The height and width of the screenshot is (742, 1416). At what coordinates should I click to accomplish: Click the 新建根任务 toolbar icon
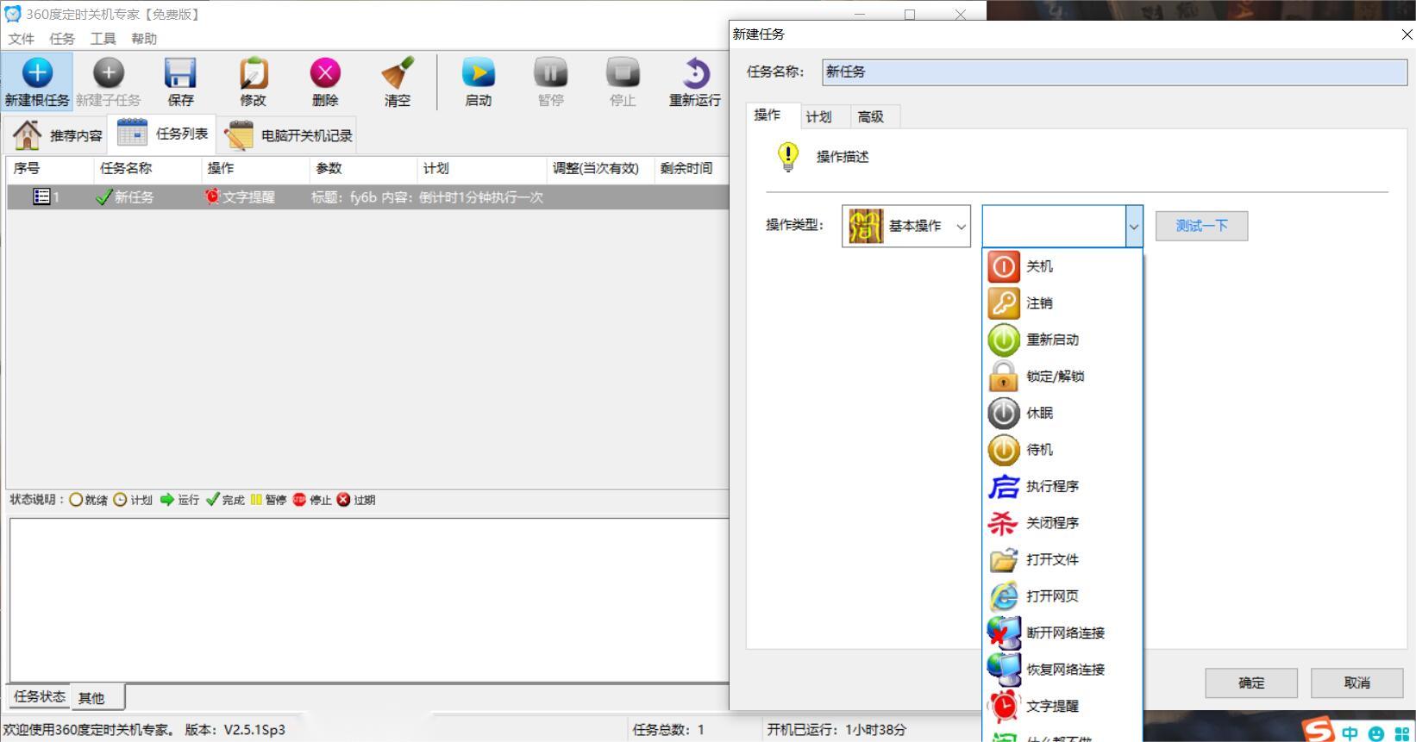click(x=37, y=81)
